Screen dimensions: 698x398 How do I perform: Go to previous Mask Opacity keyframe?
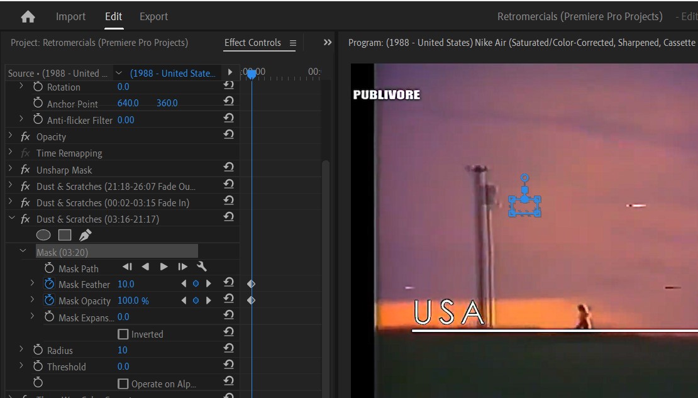tap(184, 301)
